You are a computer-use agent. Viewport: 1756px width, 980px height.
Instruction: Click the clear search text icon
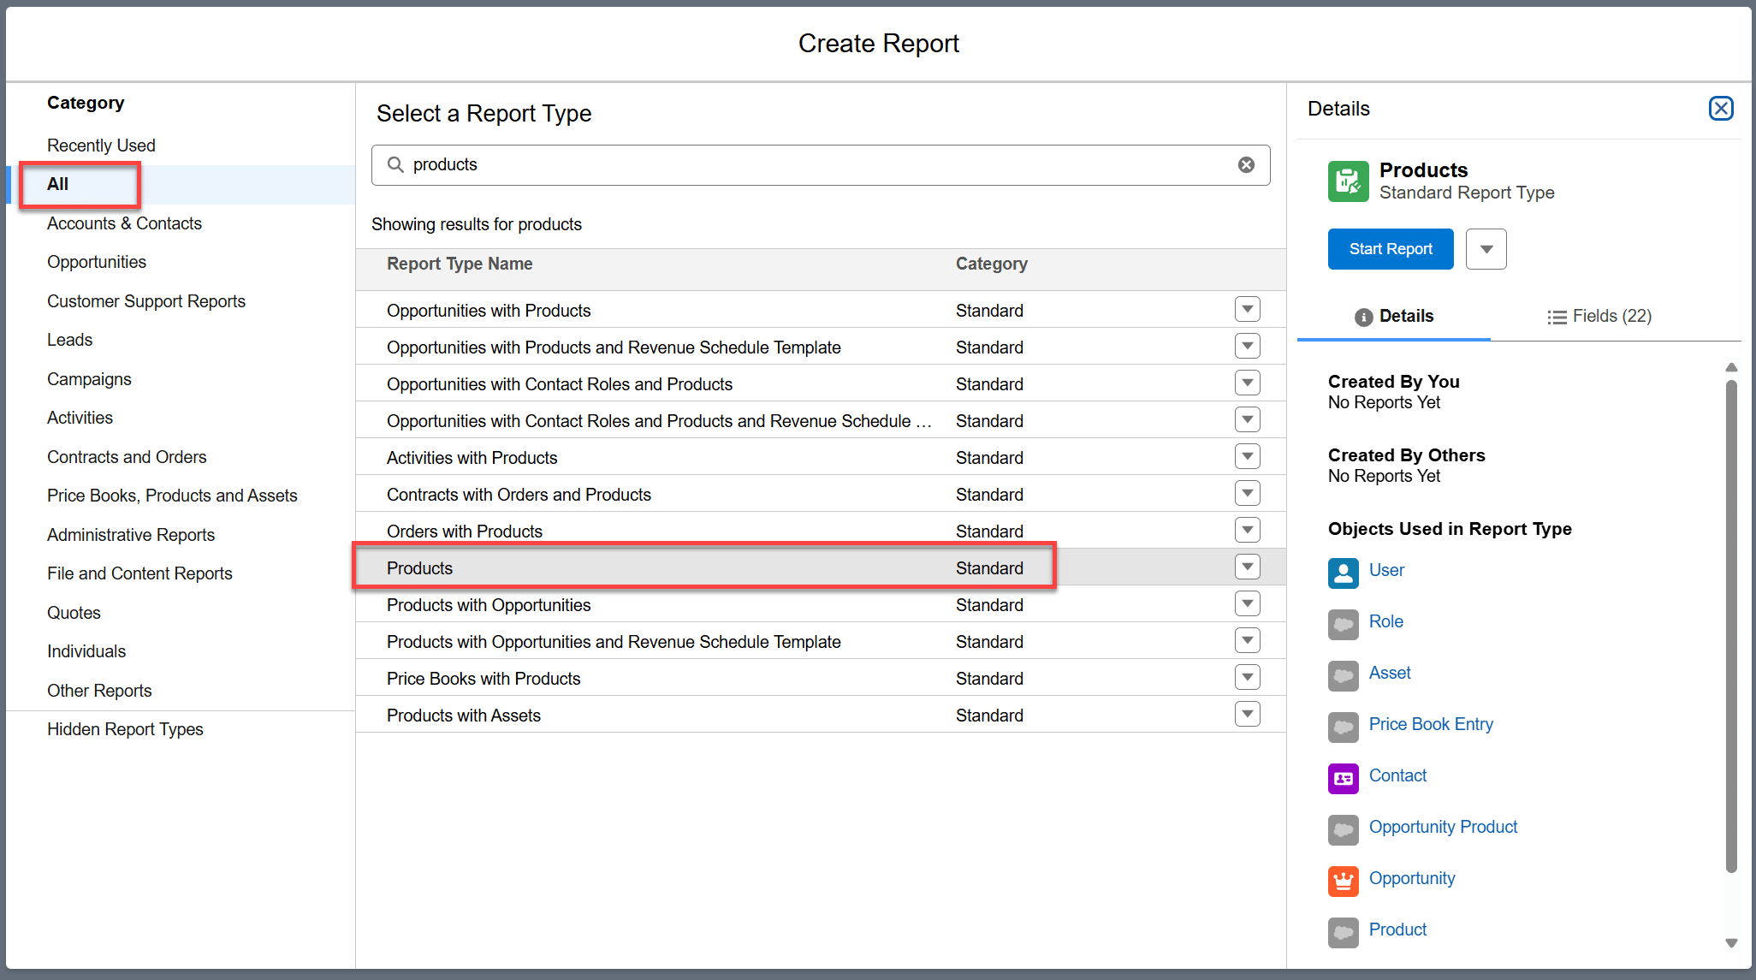(x=1246, y=165)
